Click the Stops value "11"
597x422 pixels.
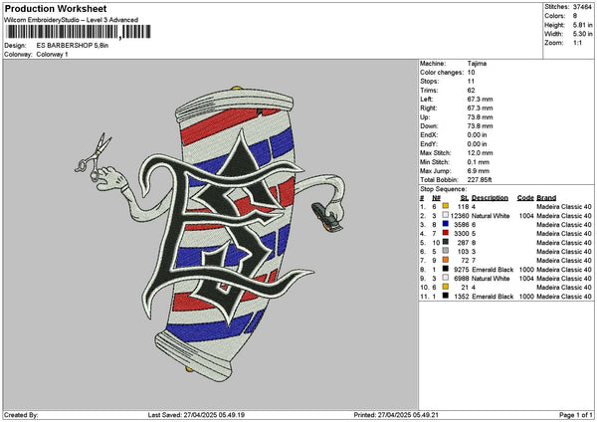tap(471, 82)
